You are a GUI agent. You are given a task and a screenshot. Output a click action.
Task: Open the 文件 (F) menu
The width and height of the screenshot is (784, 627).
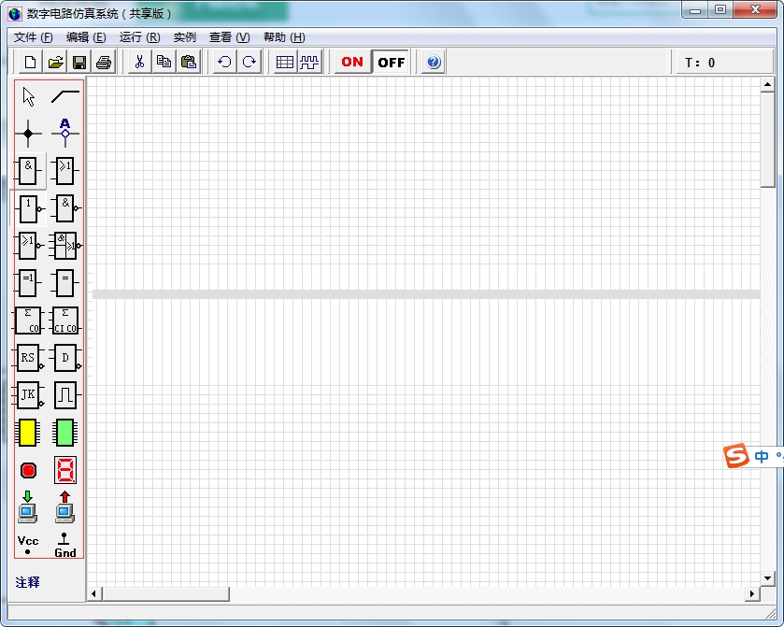[x=33, y=37]
